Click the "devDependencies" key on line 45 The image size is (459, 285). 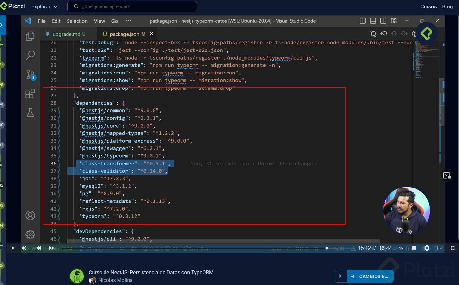(99, 231)
